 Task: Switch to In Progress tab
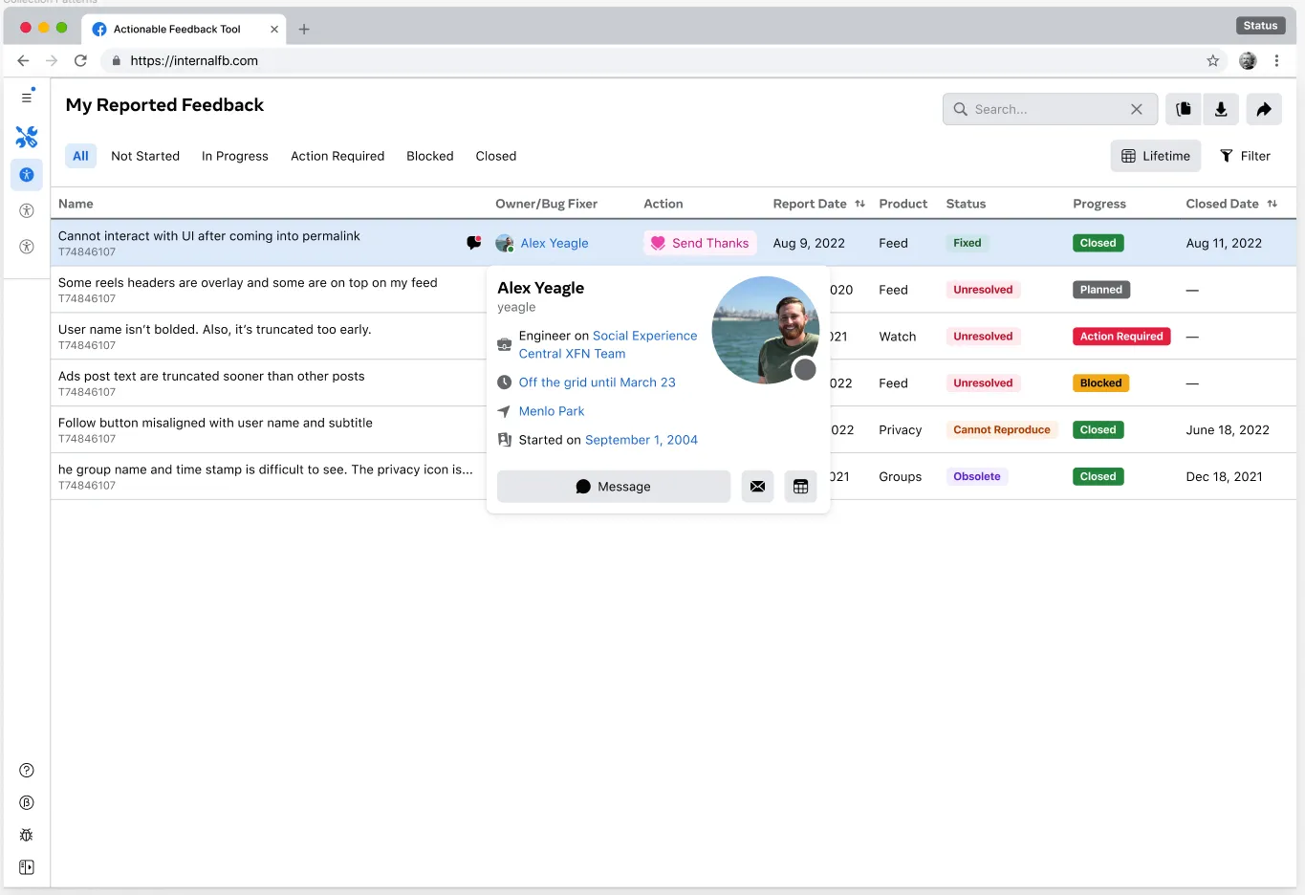tap(235, 156)
